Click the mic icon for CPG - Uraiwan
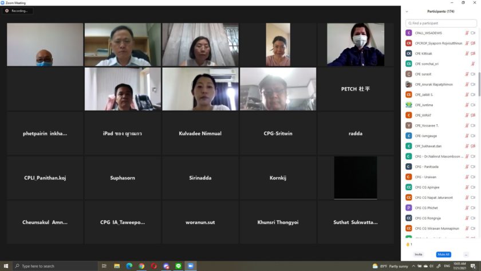Screen dimensions: 481x271 [x=467, y=177]
